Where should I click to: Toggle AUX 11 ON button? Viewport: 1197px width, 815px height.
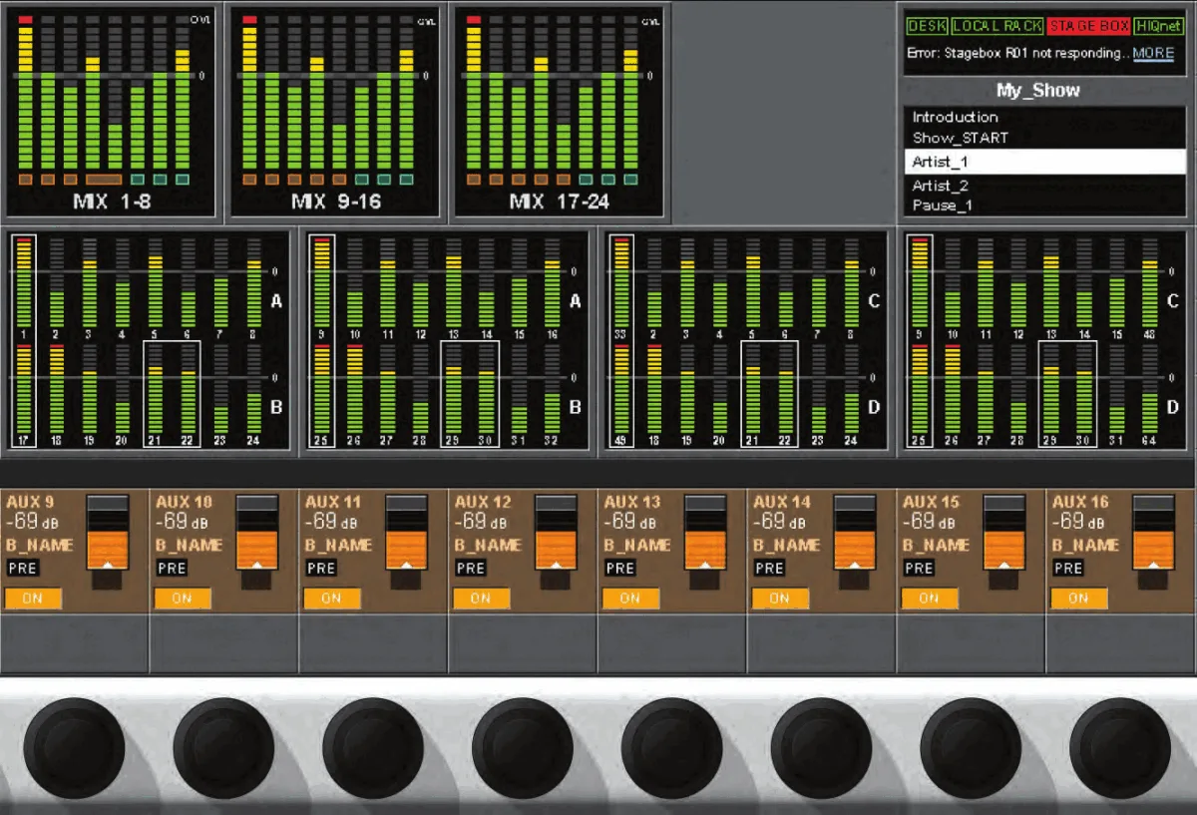tap(332, 599)
